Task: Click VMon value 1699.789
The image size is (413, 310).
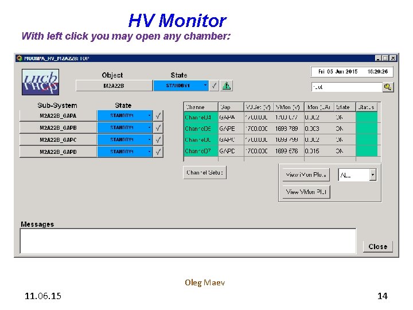Action: coord(287,129)
